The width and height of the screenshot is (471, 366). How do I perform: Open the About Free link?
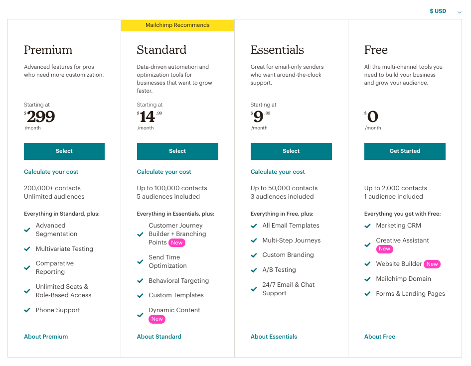tap(380, 337)
